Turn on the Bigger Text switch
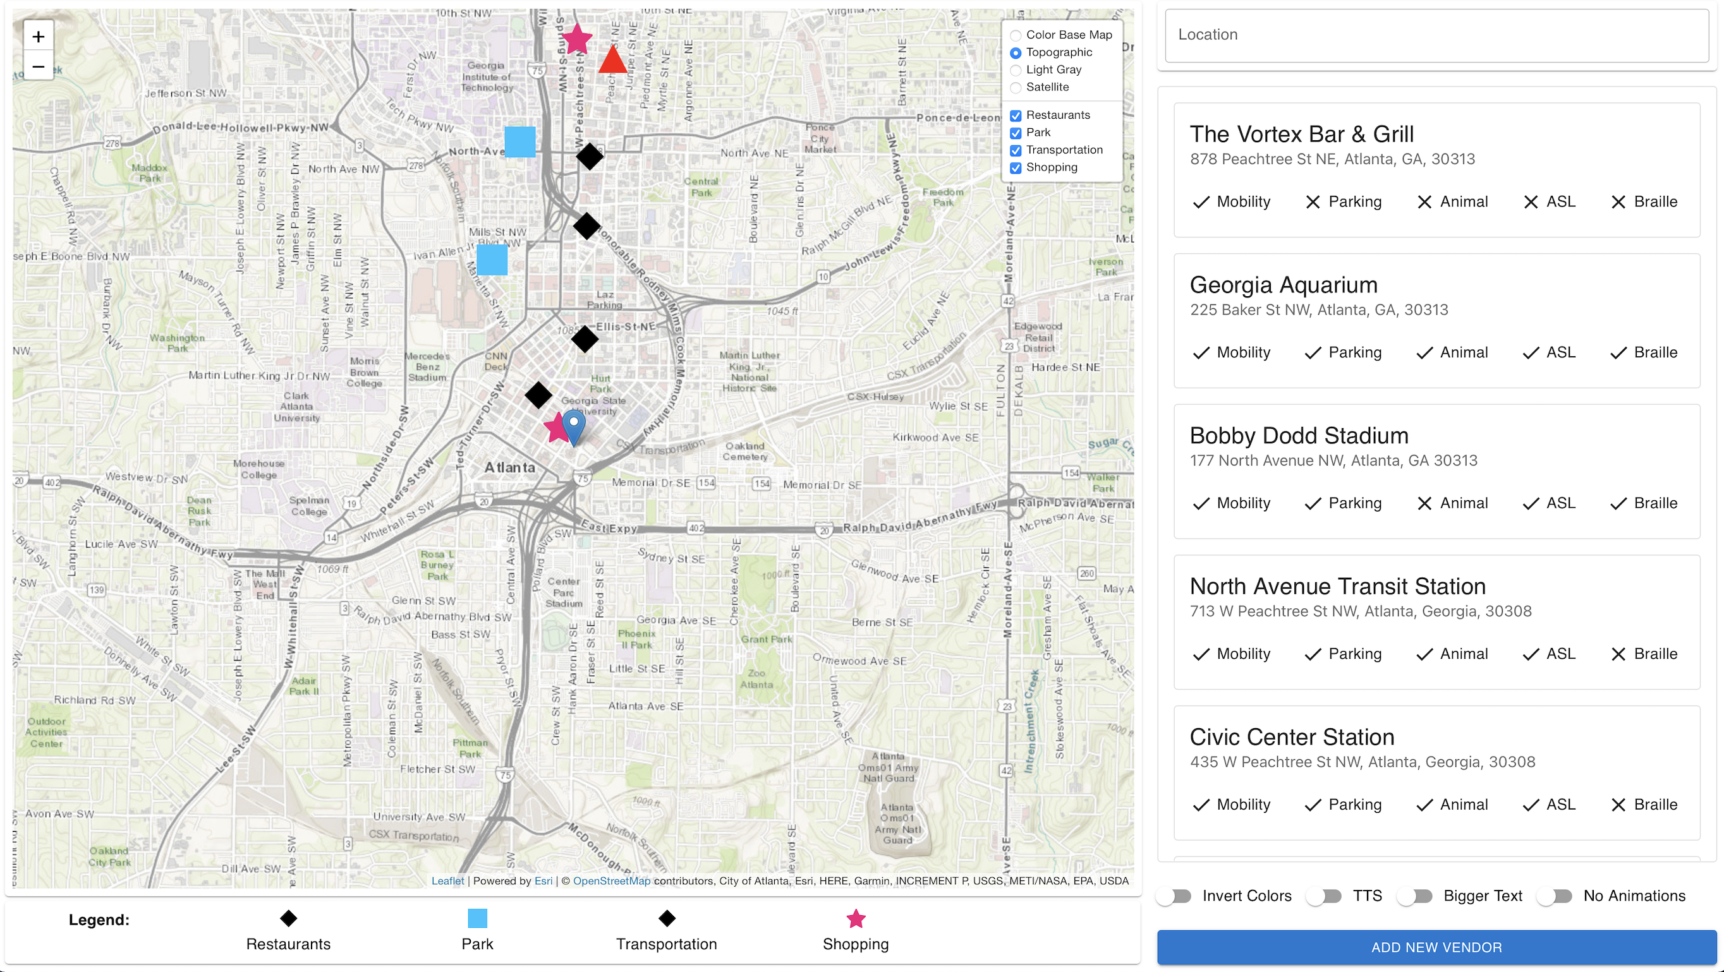Image resolution: width=1724 pixels, height=972 pixels. coord(1415,896)
